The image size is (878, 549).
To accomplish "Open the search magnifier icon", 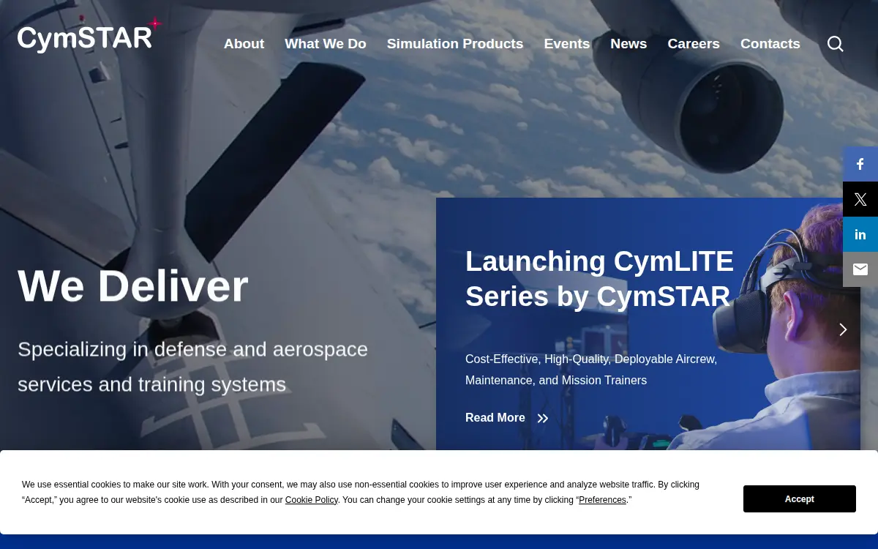I will [x=836, y=44].
